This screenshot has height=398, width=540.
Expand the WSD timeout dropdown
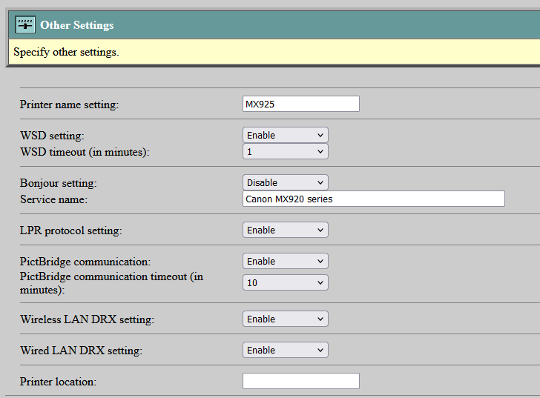click(285, 152)
